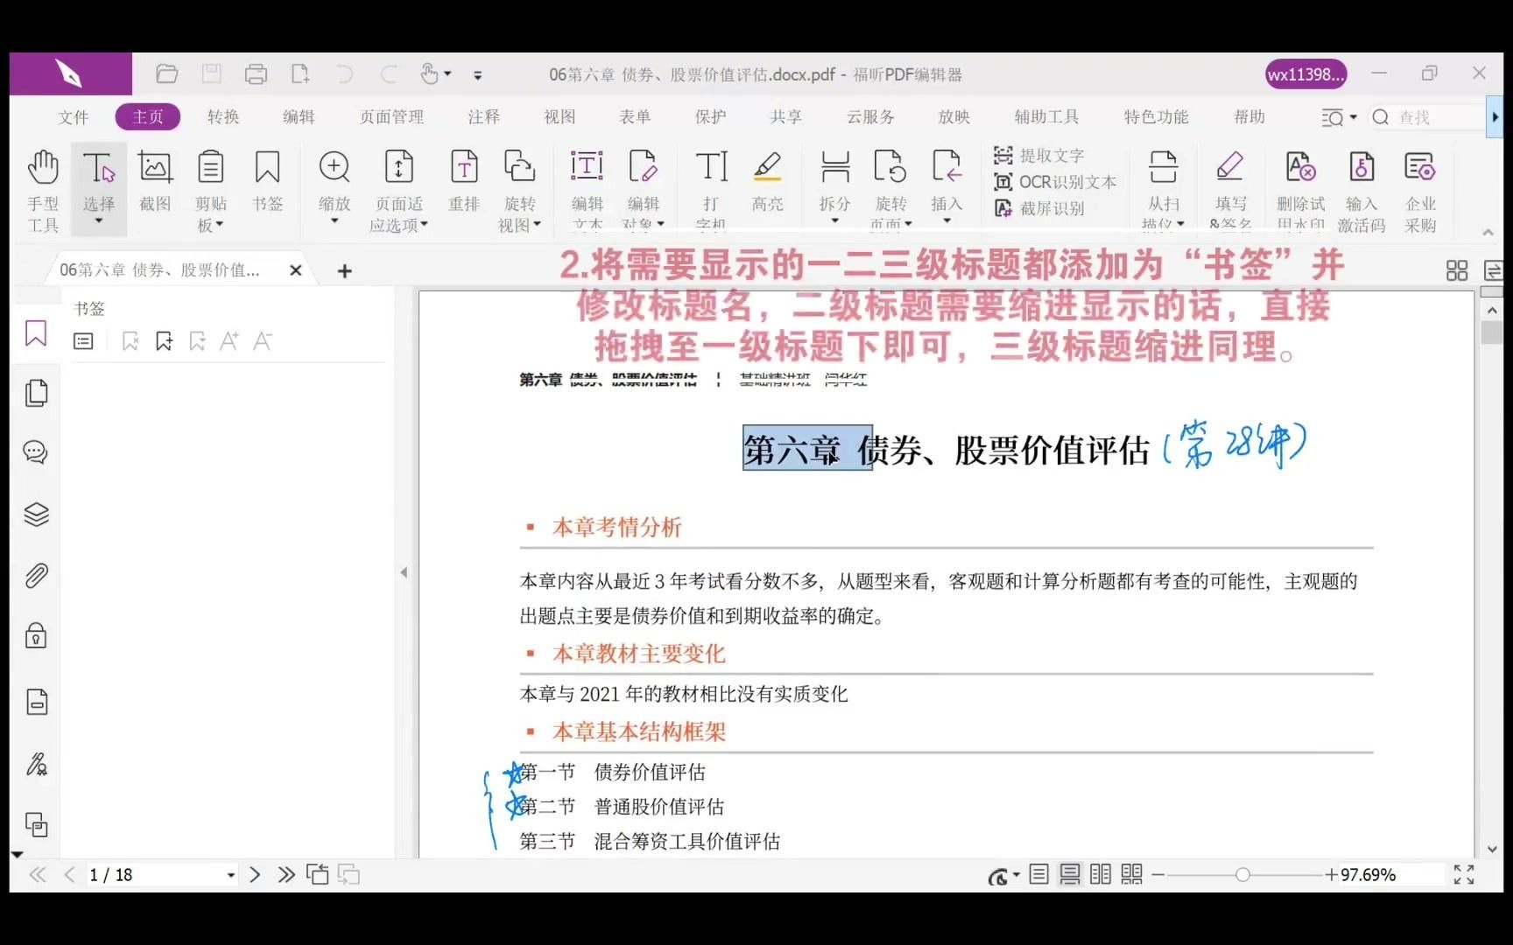Click the Rotate Pages (旋转页面) icon

point(890,168)
